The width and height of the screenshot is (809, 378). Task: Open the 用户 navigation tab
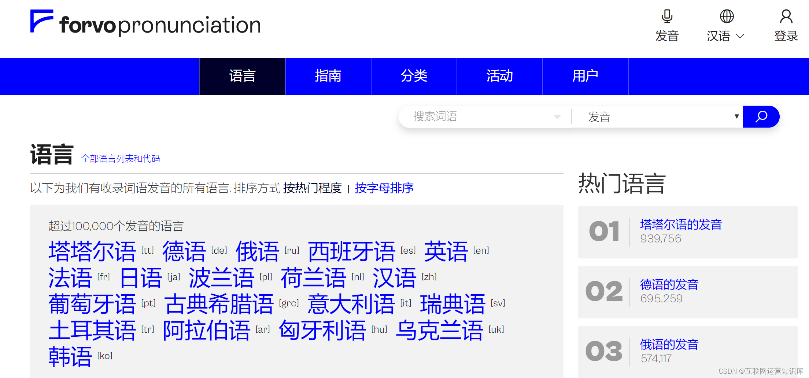click(x=585, y=76)
